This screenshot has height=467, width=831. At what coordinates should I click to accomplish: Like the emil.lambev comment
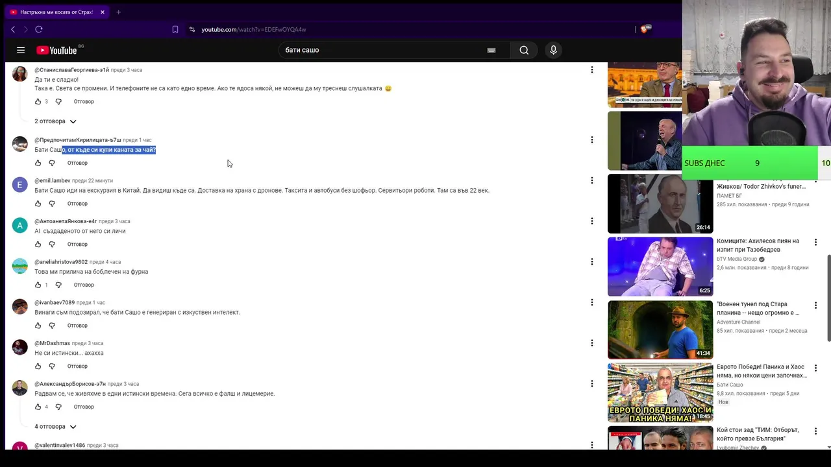pos(38,204)
